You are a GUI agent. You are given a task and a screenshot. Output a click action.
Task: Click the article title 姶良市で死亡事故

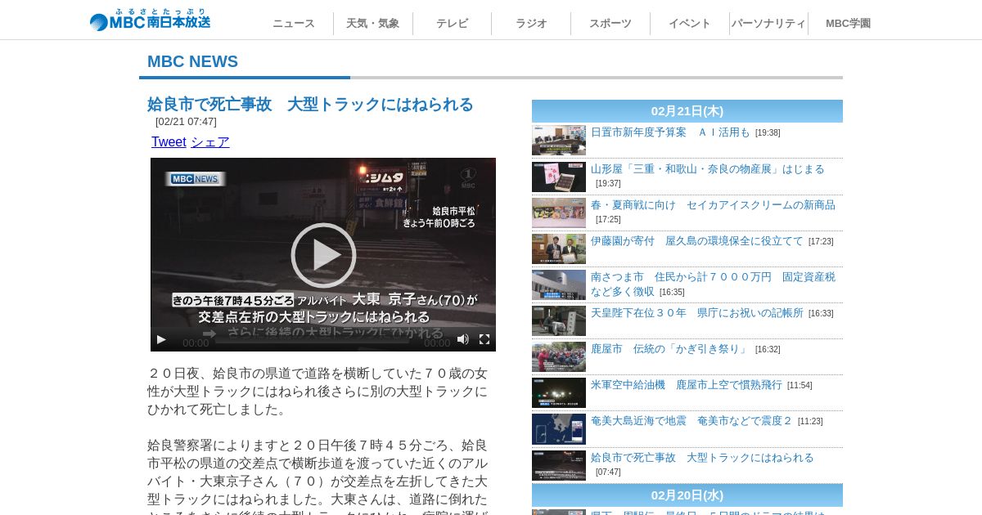pyautogui.click(x=310, y=105)
